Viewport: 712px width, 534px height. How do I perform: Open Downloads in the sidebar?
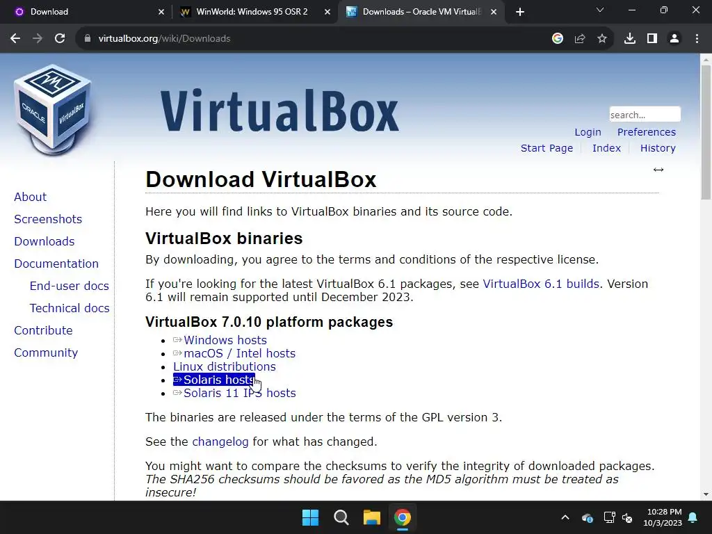[44, 241]
